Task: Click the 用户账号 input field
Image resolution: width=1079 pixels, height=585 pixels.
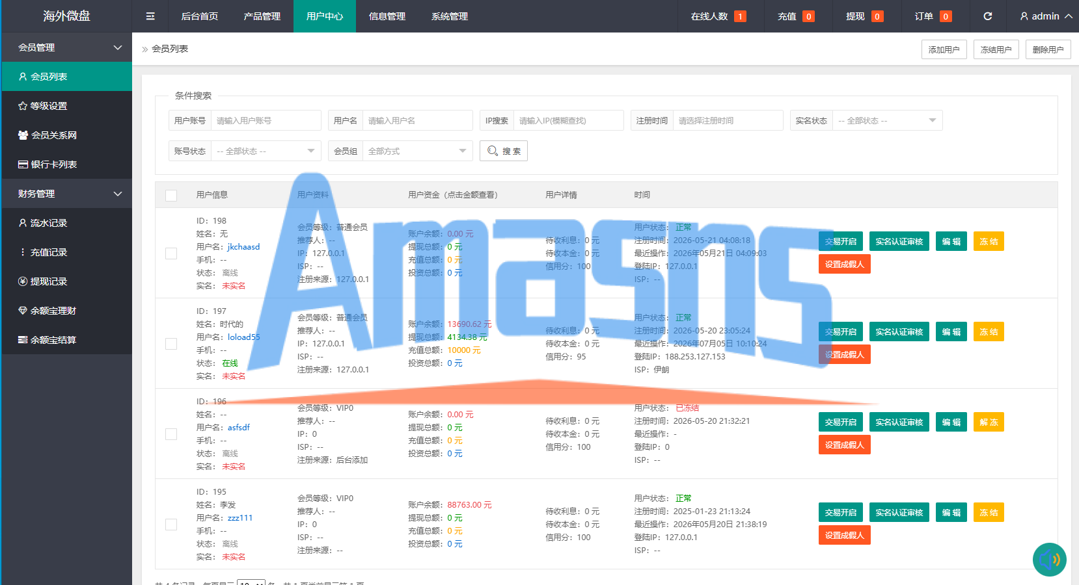Action: coord(266,120)
